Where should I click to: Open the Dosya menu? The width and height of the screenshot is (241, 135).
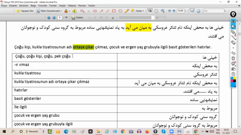[4, 6]
